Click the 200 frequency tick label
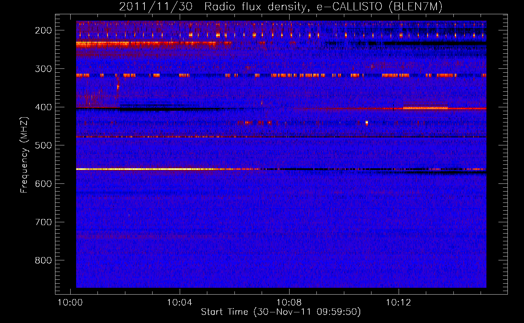The width and height of the screenshot is (524, 323). coord(43,30)
